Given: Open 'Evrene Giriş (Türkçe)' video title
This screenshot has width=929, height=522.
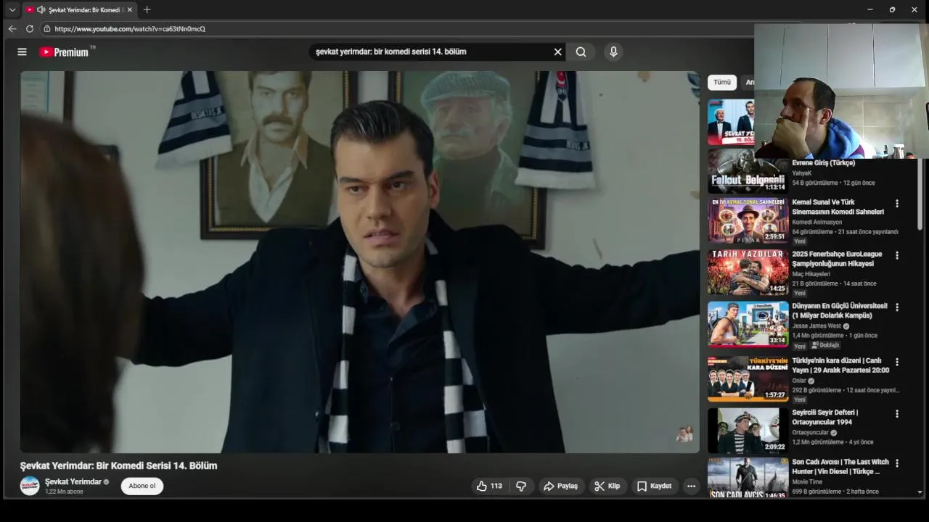Looking at the screenshot, I should [823, 163].
